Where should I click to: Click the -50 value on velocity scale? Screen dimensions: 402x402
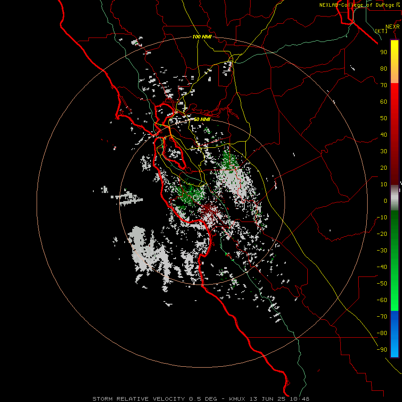[382, 284]
